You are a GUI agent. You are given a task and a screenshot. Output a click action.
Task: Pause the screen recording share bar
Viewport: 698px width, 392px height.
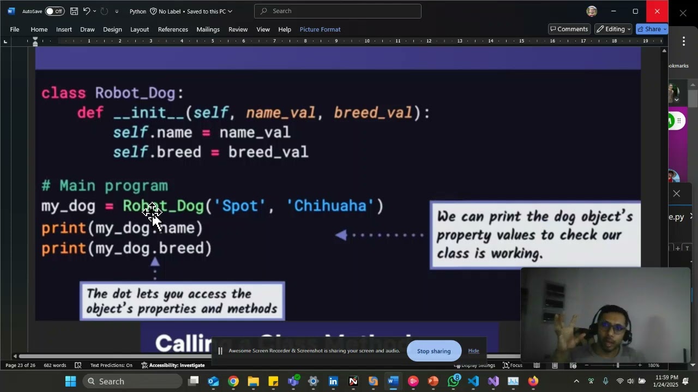click(x=220, y=351)
